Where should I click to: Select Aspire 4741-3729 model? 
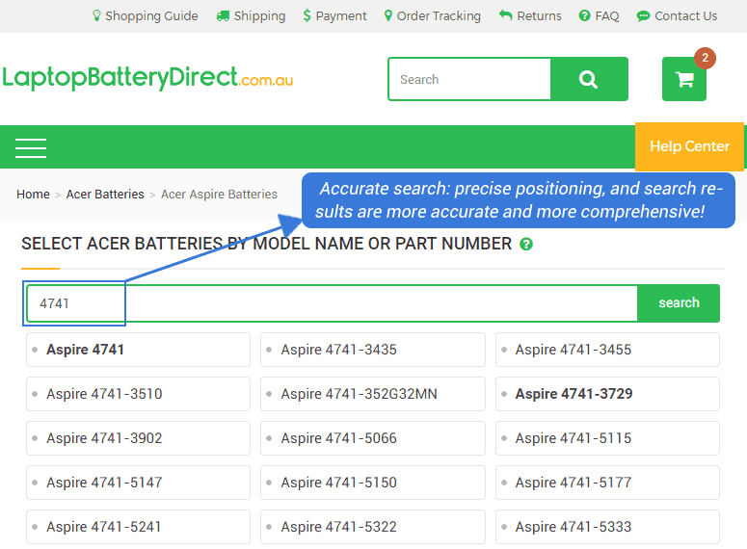pos(607,394)
